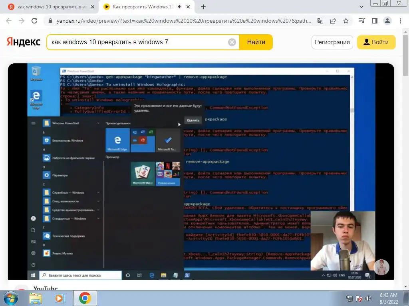Open a new browser tab
This screenshot has height=306, width=409.
[203, 7]
